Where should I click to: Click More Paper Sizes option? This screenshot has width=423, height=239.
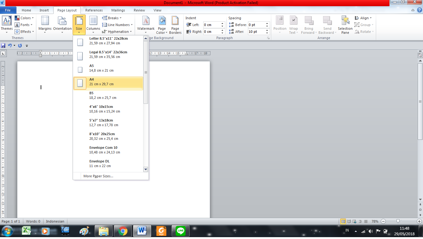[98, 176]
